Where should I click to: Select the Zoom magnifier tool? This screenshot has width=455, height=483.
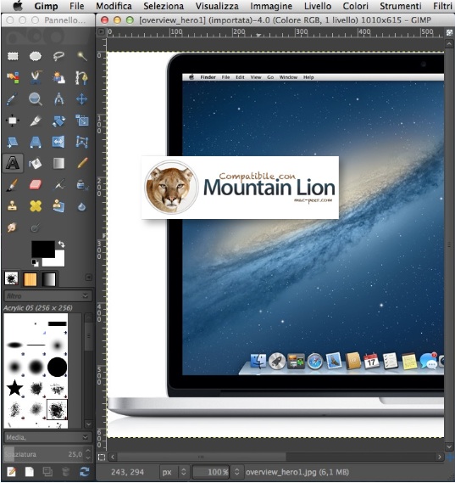[x=36, y=99]
